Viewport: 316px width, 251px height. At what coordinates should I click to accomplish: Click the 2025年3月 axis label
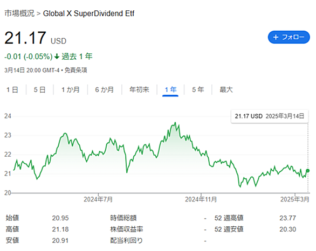(x=295, y=199)
